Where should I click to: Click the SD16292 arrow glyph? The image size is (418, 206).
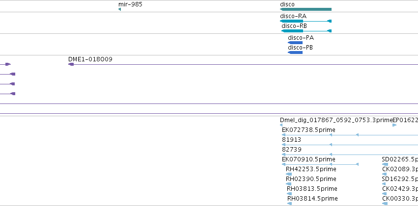[x=384, y=184]
